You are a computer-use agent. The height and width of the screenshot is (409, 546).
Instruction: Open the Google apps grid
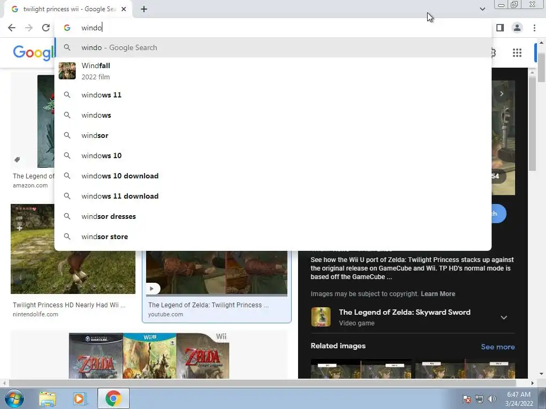click(517, 53)
